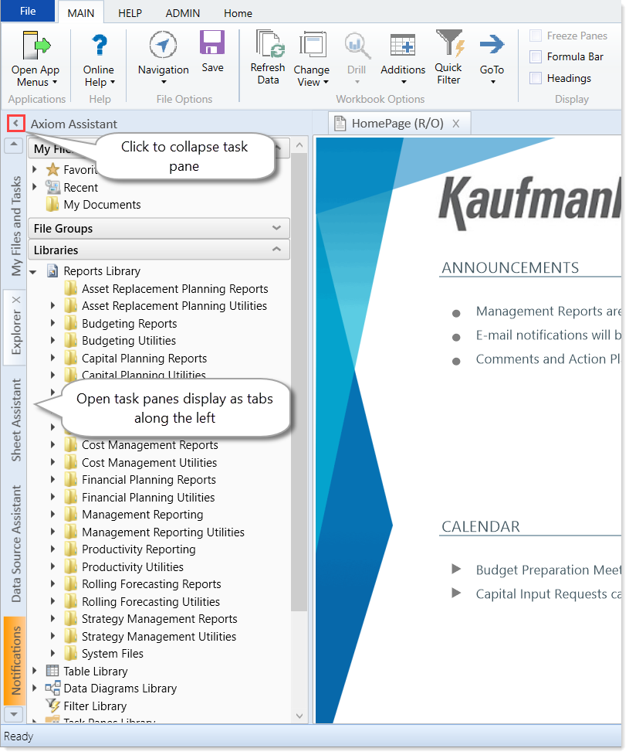The width and height of the screenshot is (629, 755).
Task: Toggle the Formula Bar checkbox
Action: coord(536,56)
